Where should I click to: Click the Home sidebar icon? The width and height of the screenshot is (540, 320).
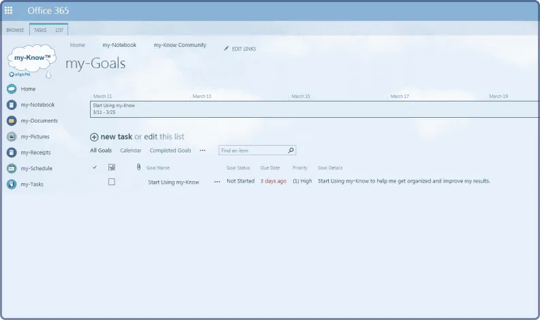tap(12, 89)
